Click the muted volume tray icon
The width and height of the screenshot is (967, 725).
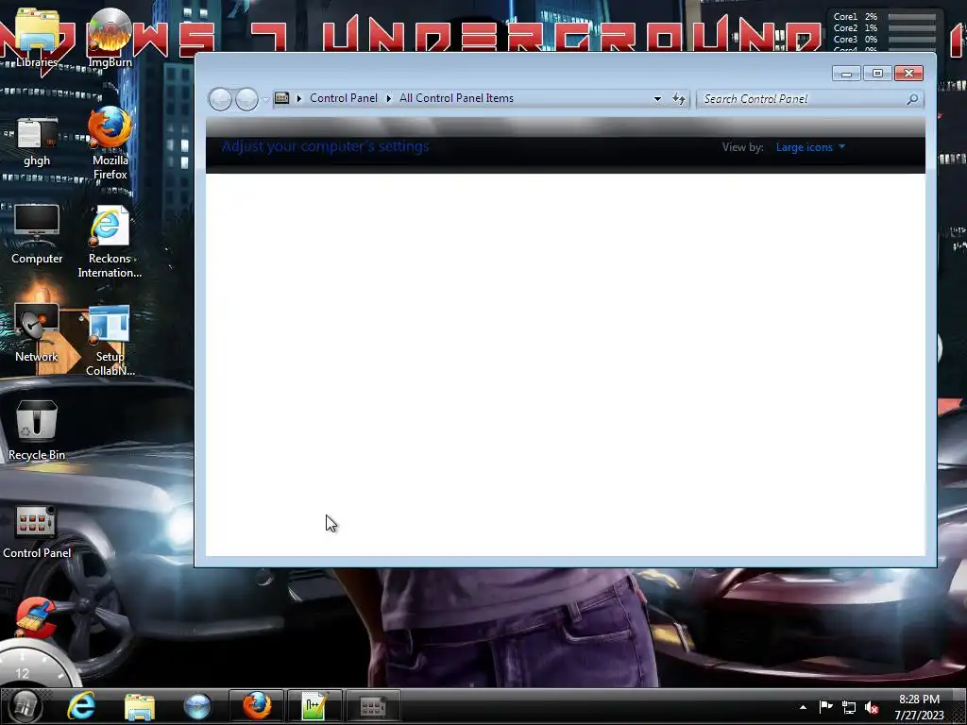(x=872, y=708)
